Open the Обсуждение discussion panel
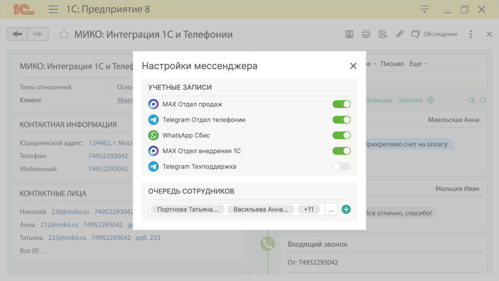 click(435, 34)
